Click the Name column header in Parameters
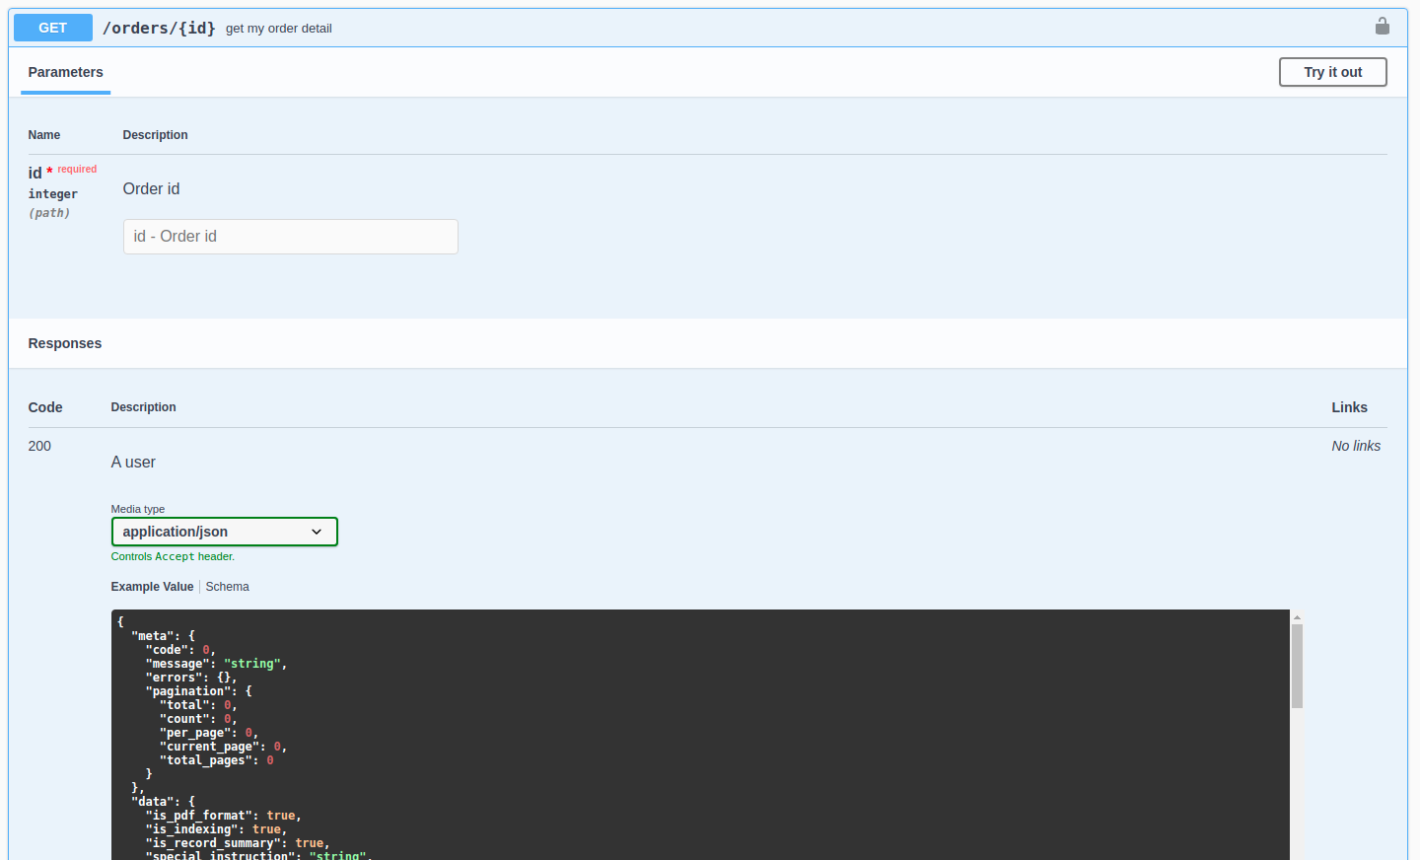1420x860 pixels. (x=44, y=135)
